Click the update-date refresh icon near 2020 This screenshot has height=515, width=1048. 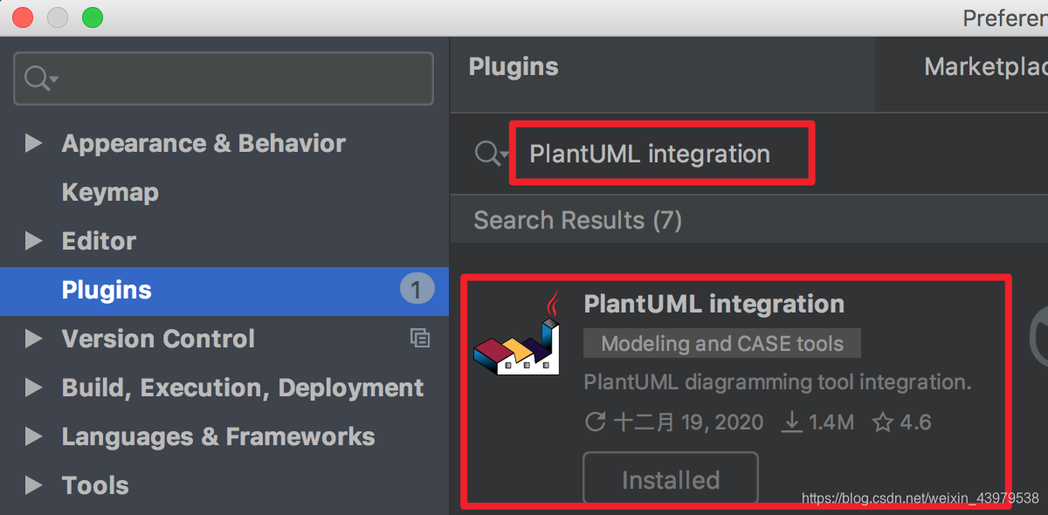[x=596, y=422]
